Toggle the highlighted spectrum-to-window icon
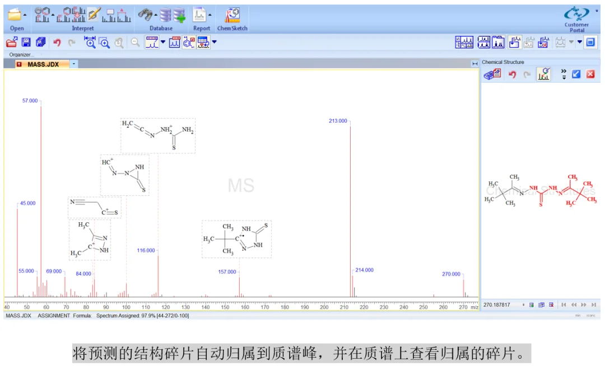 tap(514, 42)
